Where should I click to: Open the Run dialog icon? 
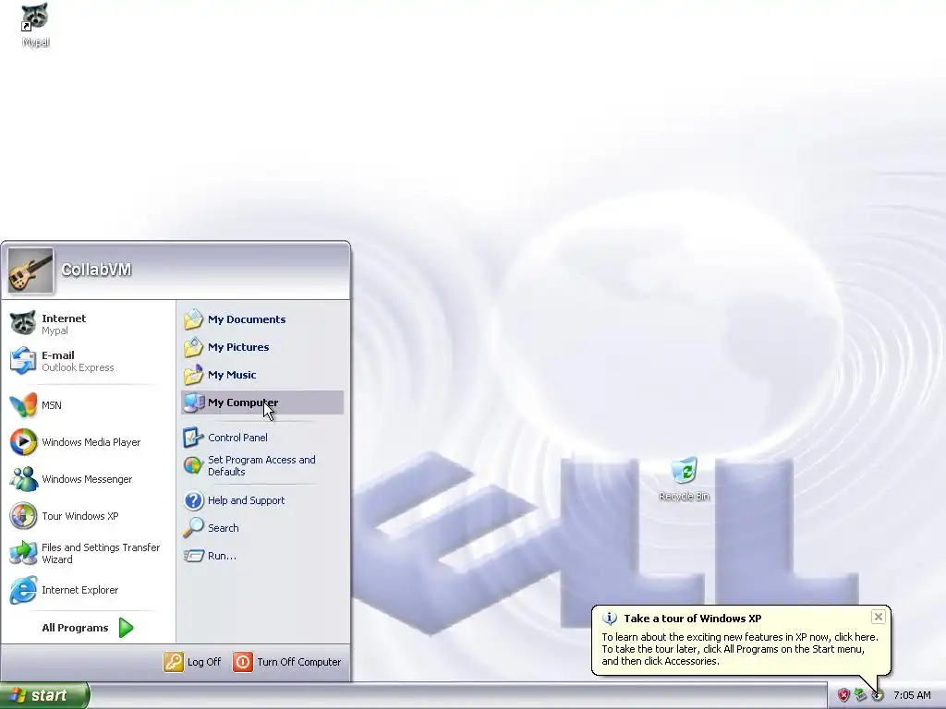193,555
